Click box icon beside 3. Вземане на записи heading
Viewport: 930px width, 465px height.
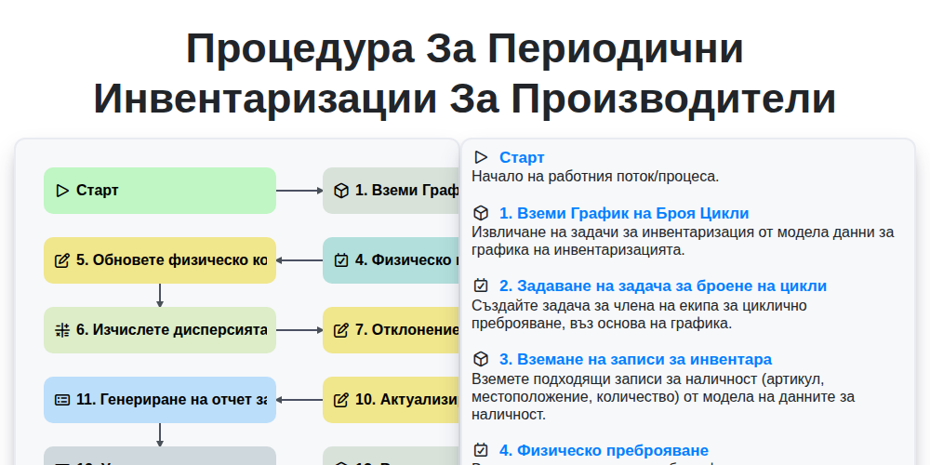(x=481, y=359)
